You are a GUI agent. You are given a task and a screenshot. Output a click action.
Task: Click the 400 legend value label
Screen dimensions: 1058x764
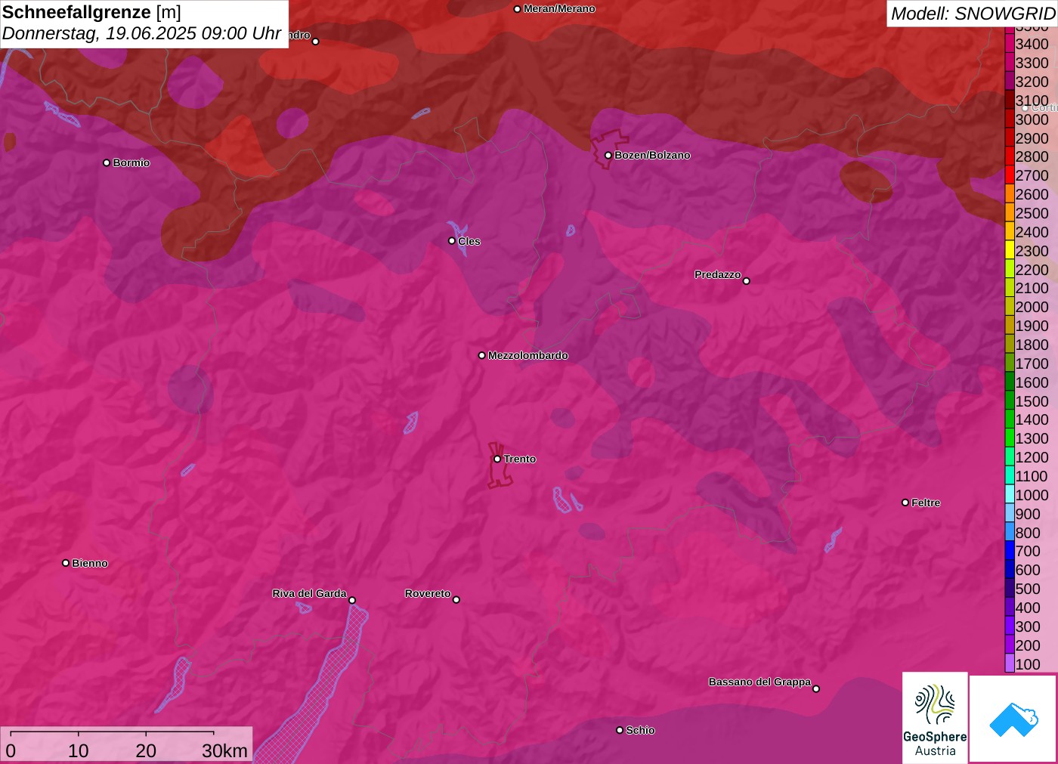(1029, 608)
